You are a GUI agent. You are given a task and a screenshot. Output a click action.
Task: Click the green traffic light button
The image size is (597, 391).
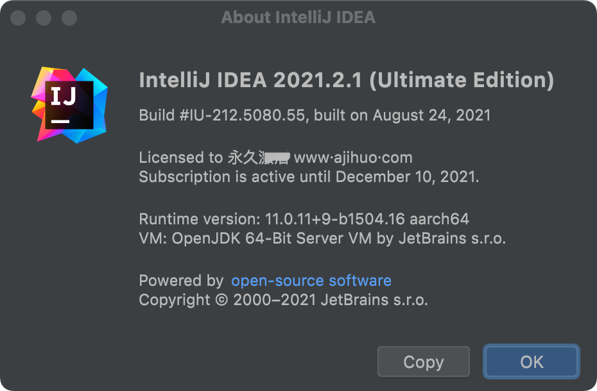(69, 18)
